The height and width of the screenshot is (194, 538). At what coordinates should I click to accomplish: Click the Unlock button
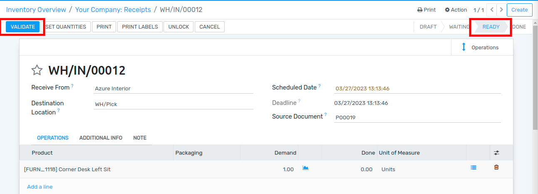click(179, 27)
